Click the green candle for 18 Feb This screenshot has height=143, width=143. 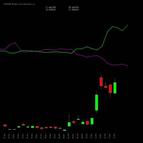pyautogui.click(x=115, y=88)
